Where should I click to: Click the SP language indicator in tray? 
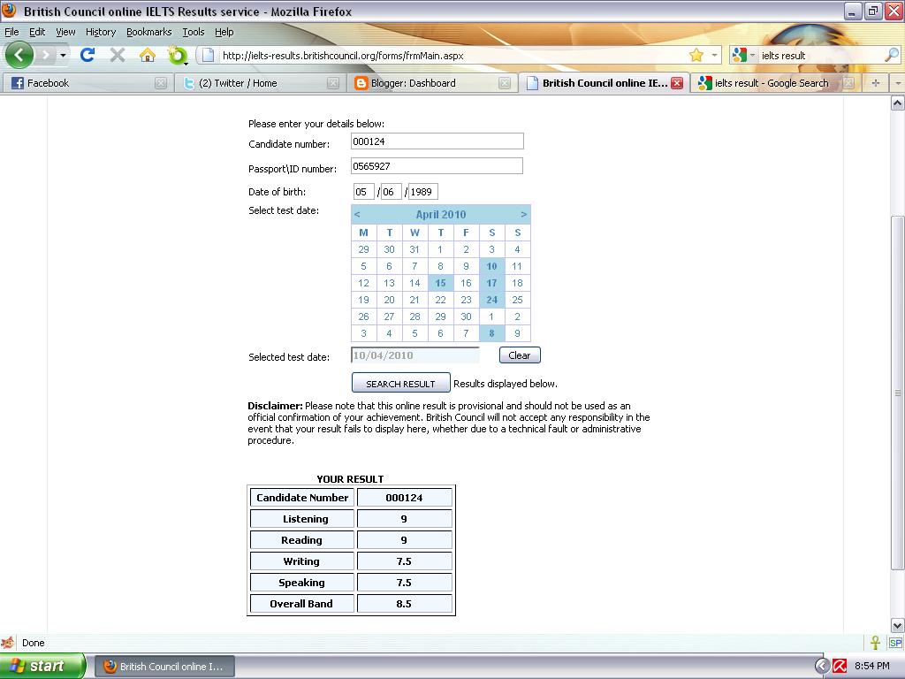895,643
